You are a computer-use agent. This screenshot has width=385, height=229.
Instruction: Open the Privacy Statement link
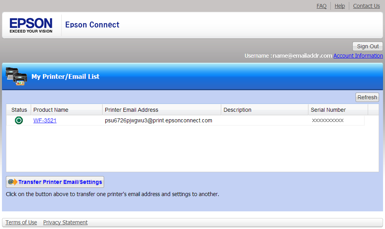[65, 222]
